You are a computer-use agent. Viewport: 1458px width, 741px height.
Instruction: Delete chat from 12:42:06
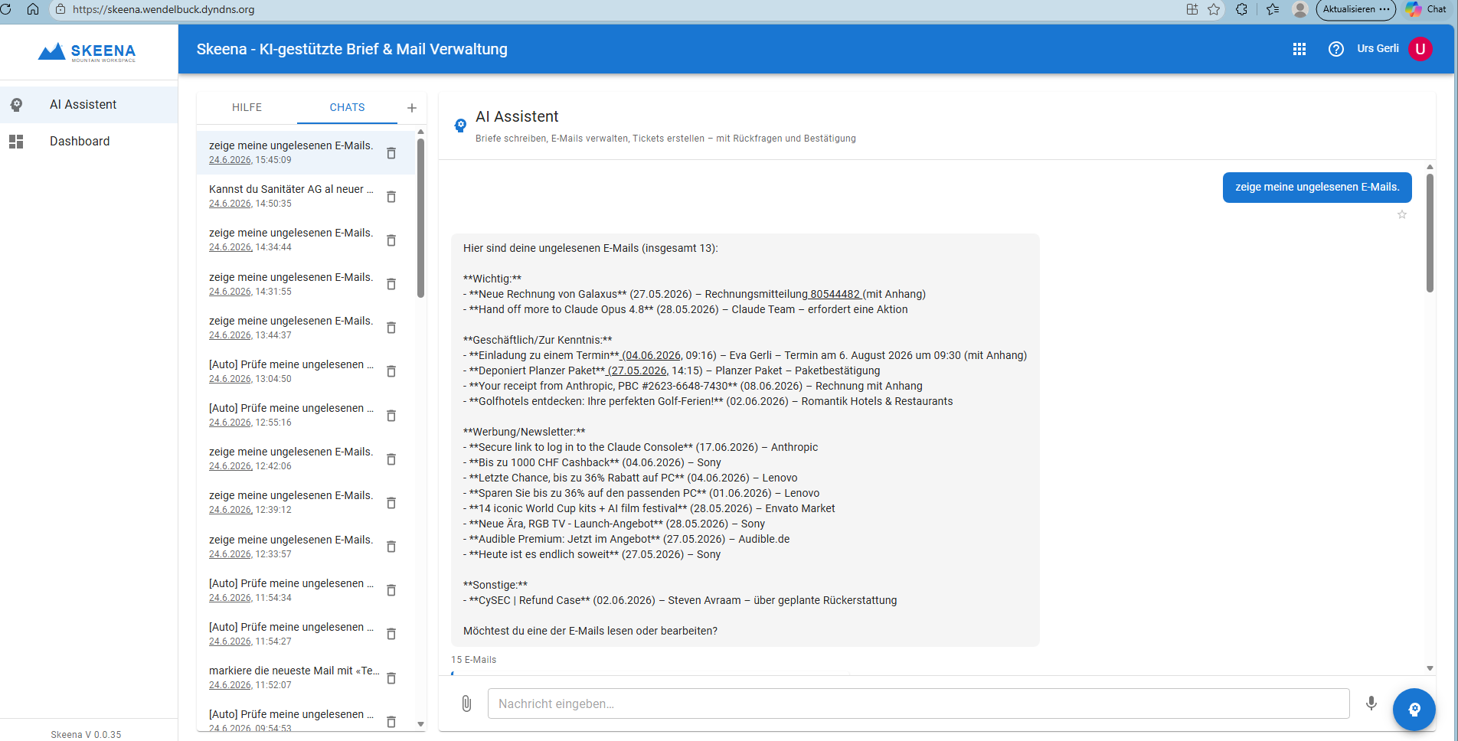coord(391,459)
